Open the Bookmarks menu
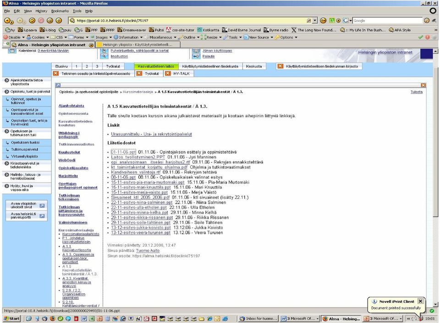The image size is (440, 323). click(x=60, y=11)
